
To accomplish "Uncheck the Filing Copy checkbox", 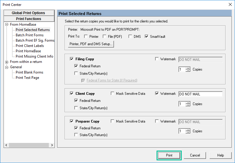I will [x=72, y=59].
